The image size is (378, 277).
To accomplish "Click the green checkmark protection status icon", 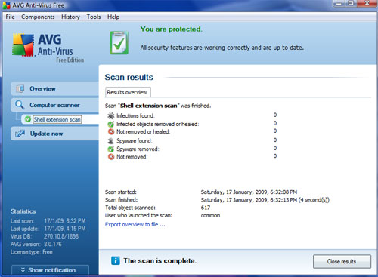I will (119, 43).
